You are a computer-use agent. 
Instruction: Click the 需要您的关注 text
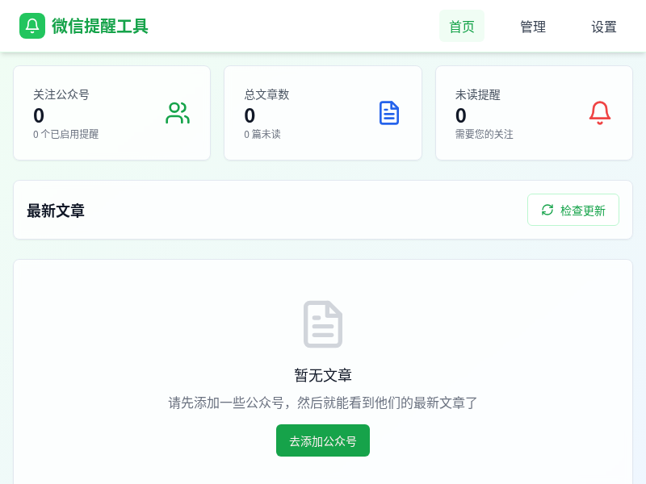point(484,134)
